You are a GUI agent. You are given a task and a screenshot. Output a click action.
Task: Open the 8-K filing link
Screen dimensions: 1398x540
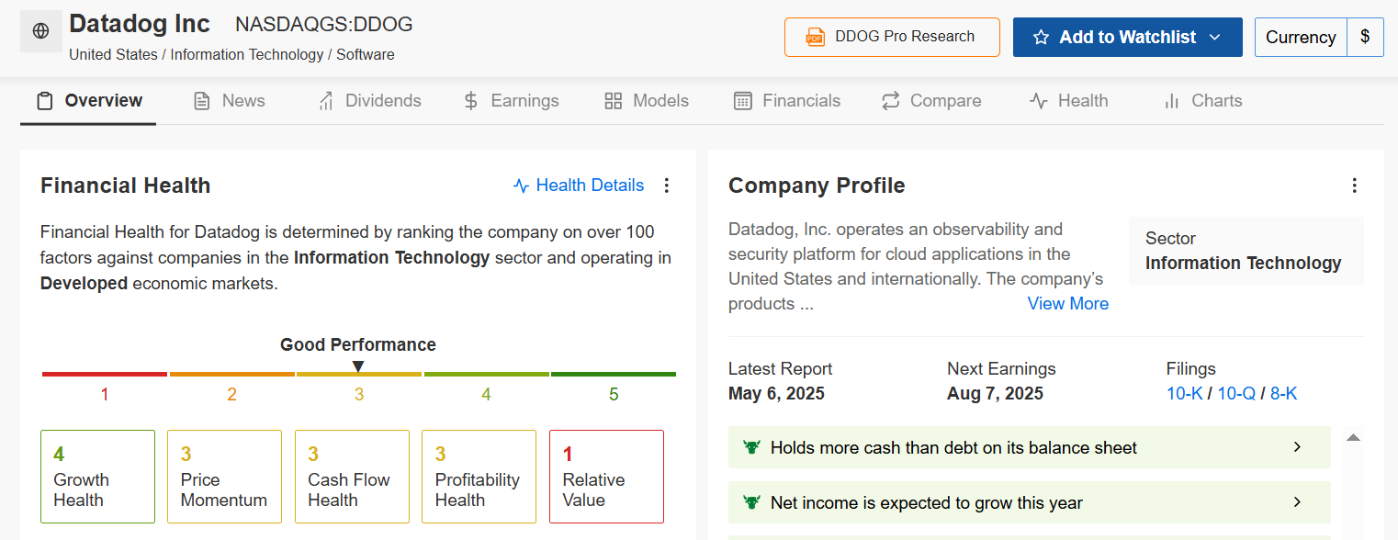(1284, 394)
